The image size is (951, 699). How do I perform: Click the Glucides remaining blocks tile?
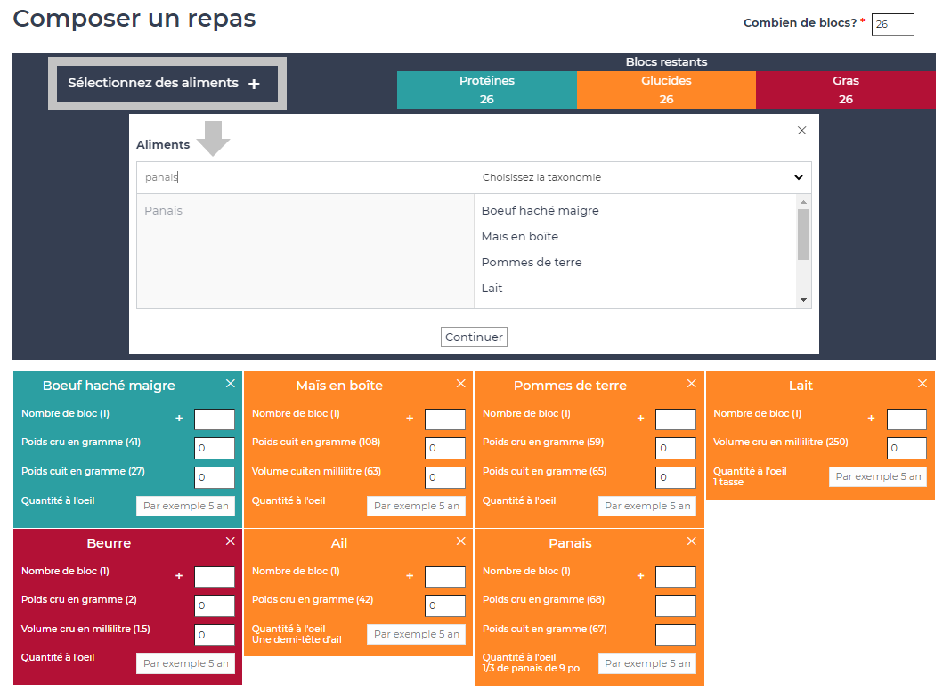click(666, 90)
